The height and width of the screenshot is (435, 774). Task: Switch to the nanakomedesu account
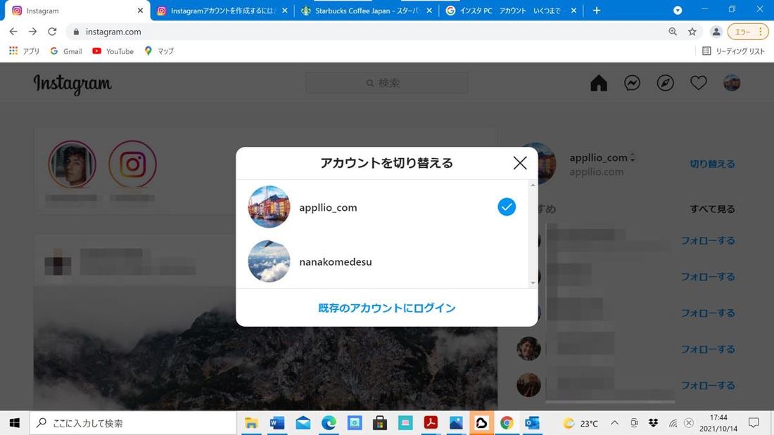click(x=382, y=261)
